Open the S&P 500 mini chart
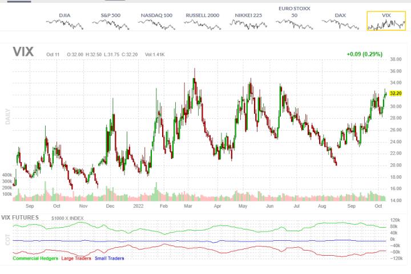The width and height of the screenshot is (411, 274). coord(111,22)
